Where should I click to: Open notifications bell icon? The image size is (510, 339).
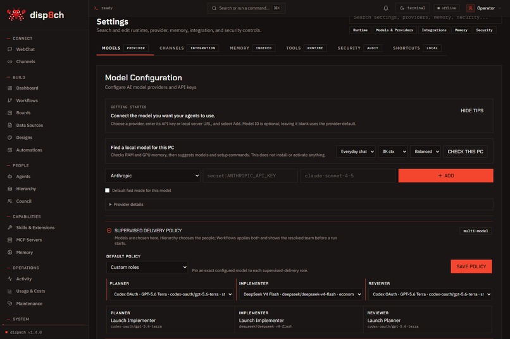coord(386,8)
